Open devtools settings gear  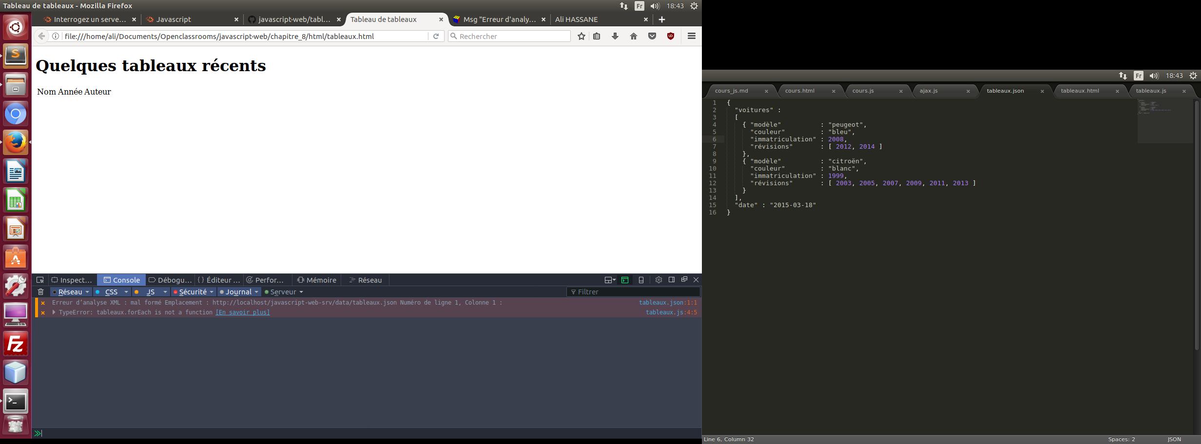pyautogui.click(x=659, y=280)
